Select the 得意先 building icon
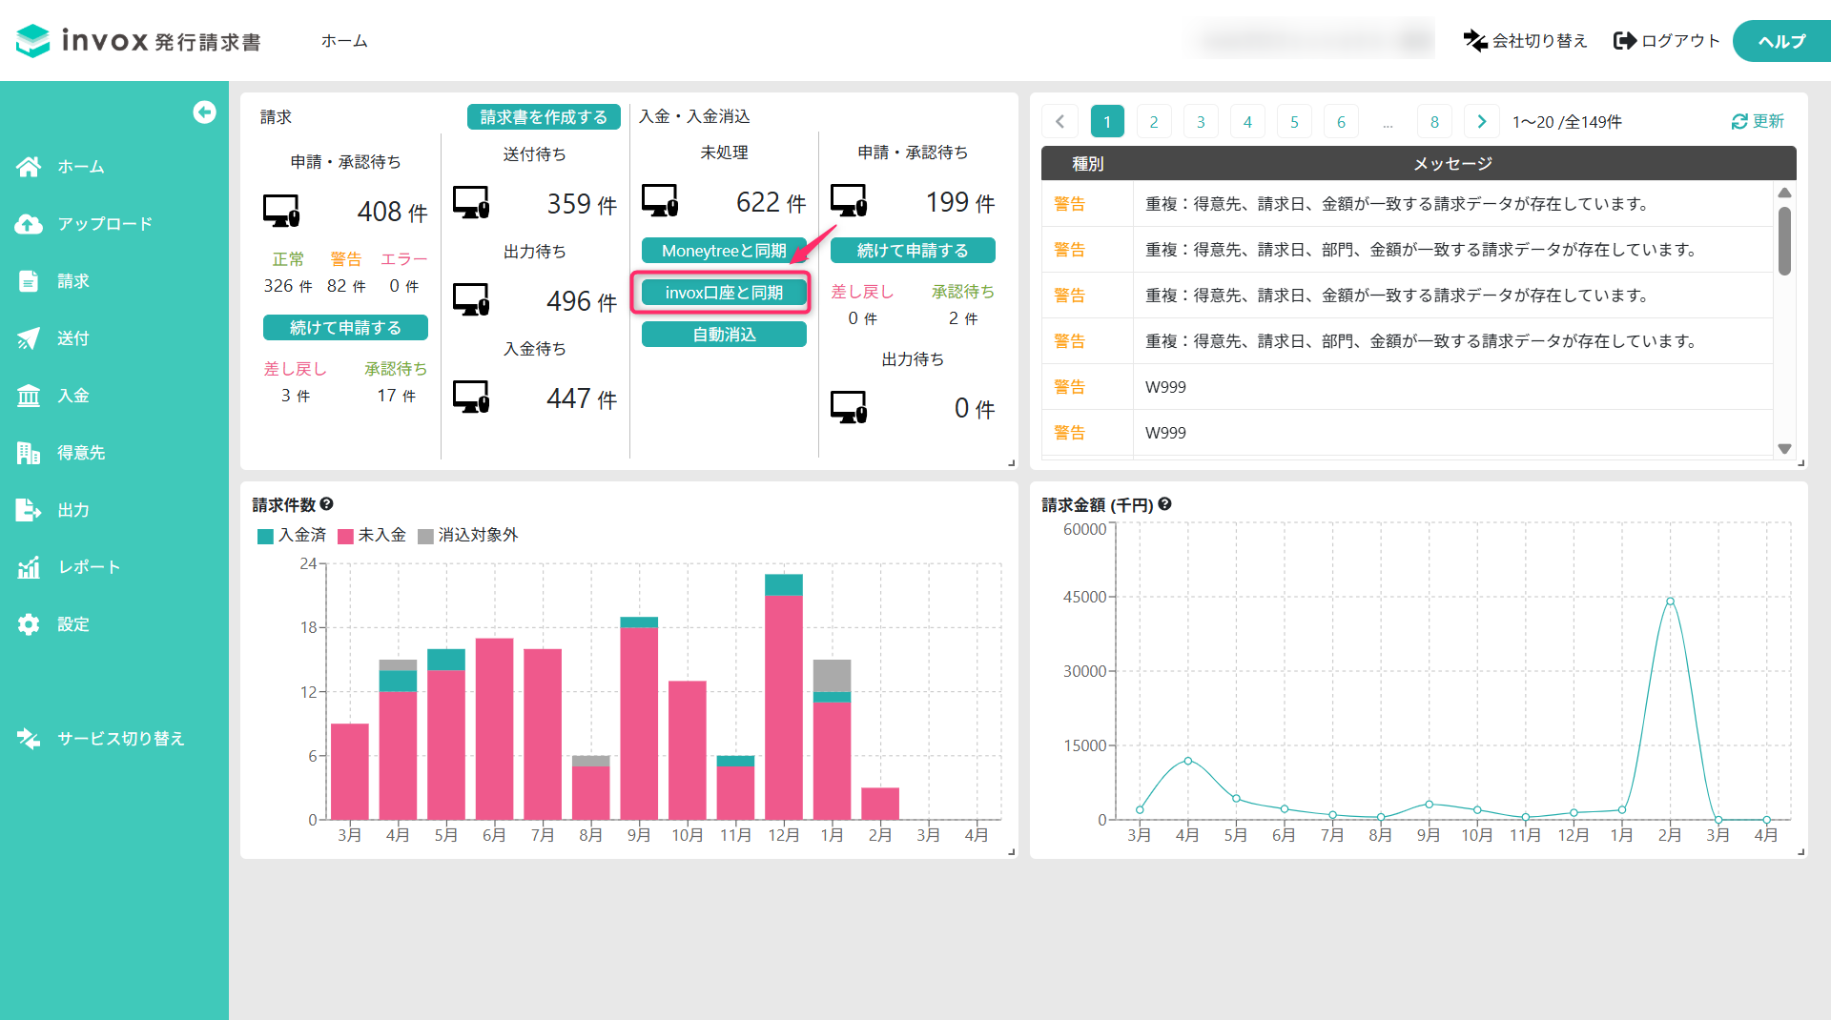 point(29,453)
